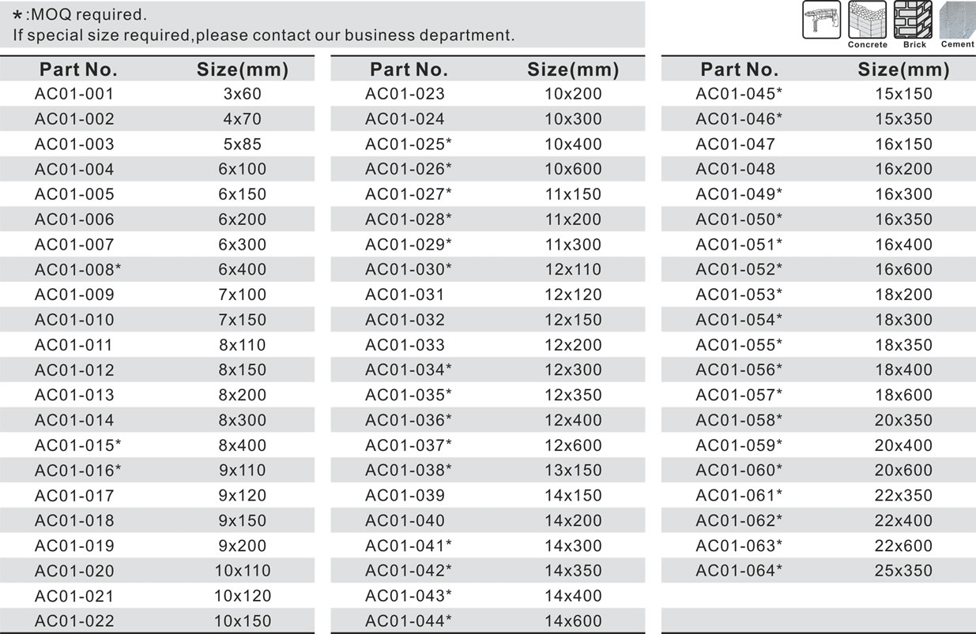The height and width of the screenshot is (634, 976).
Task: Select part AC01-057* in right table
Action: pyautogui.click(x=739, y=395)
